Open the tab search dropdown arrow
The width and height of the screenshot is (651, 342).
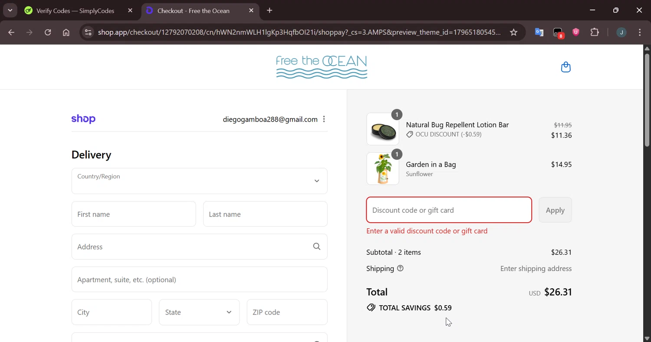[x=10, y=10]
